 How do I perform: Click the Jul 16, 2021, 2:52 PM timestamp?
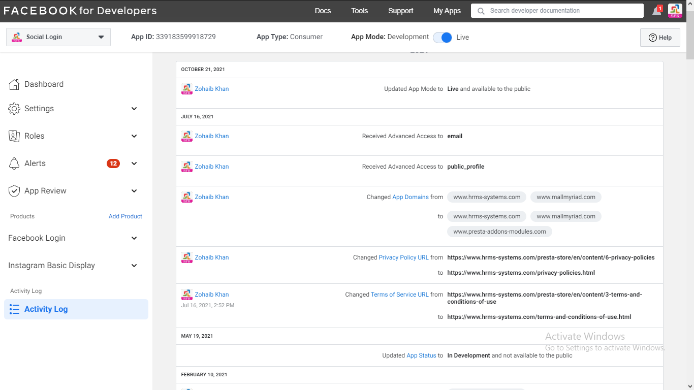click(208, 306)
